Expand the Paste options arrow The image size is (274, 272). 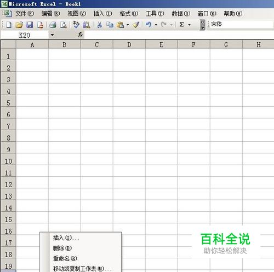tap(128, 25)
